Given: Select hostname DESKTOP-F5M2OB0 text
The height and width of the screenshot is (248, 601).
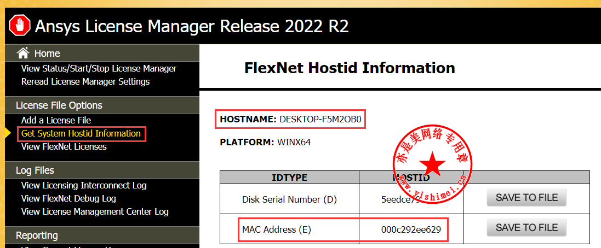Looking at the screenshot, I should pyautogui.click(x=321, y=119).
